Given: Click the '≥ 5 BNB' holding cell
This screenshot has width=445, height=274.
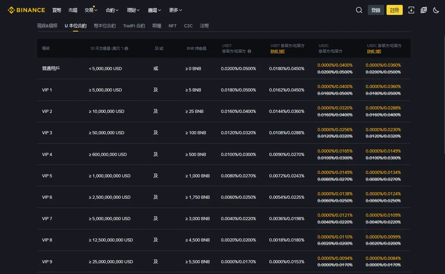Looking at the screenshot, I should coord(193,90).
